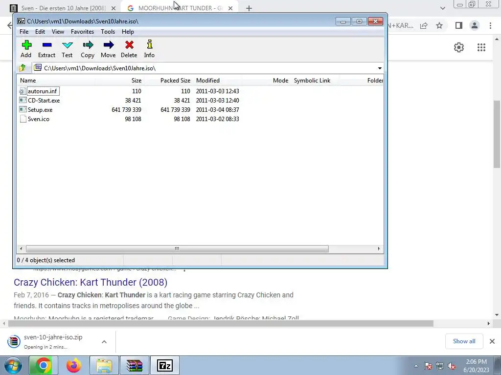Click the volume icon in system tray
Viewport: 501px width, 375px height.
tap(452, 366)
